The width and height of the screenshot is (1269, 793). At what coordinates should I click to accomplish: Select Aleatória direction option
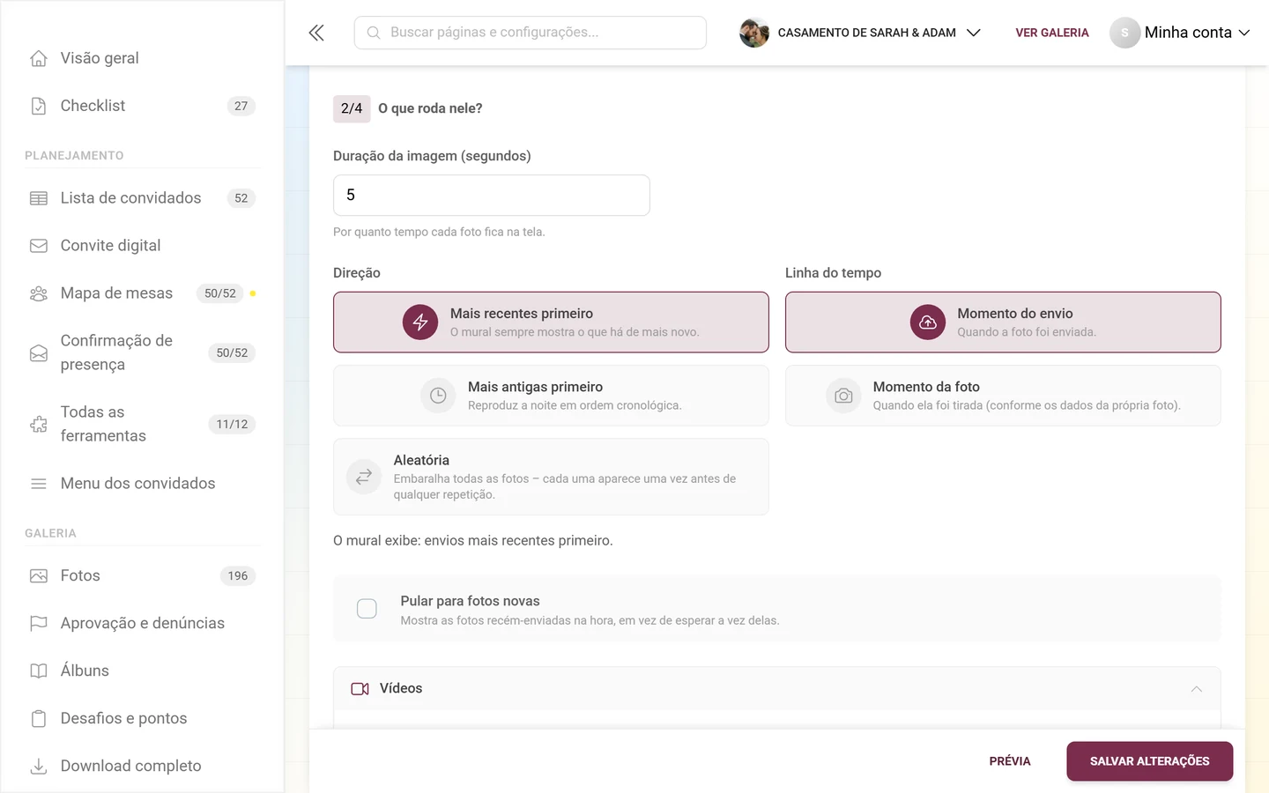click(x=551, y=477)
